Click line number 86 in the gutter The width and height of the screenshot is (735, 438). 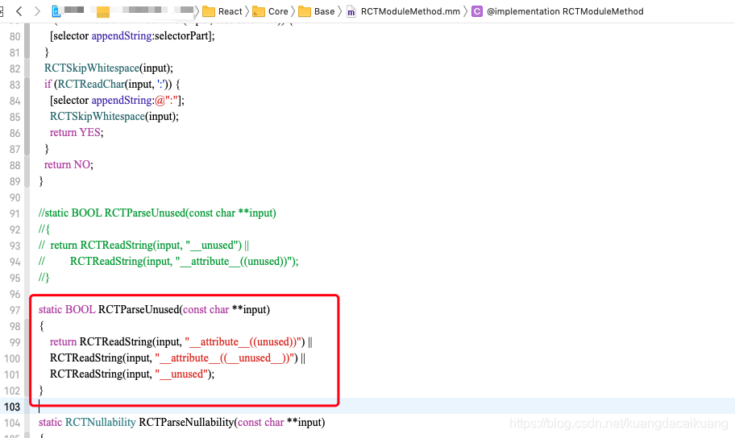(x=15, y=134)
